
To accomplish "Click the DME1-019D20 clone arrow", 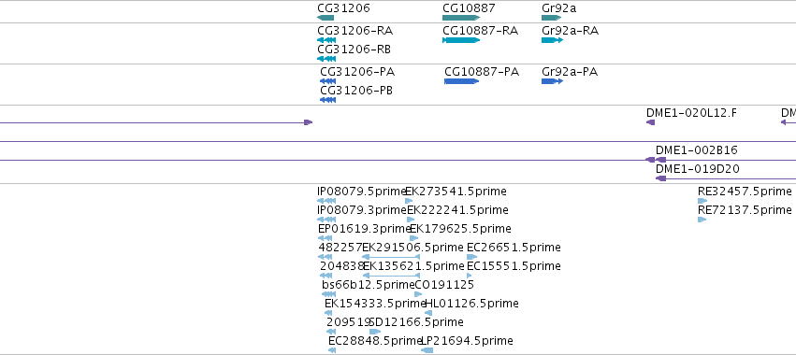I will [726, 178].
